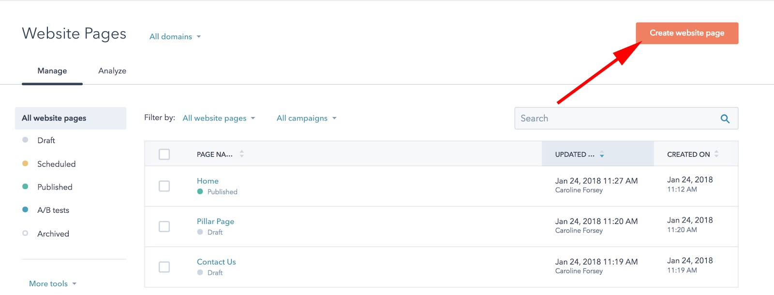The image size is (774, 295).
Task: Open the Contact Us page link
Action: coord(216,262)
